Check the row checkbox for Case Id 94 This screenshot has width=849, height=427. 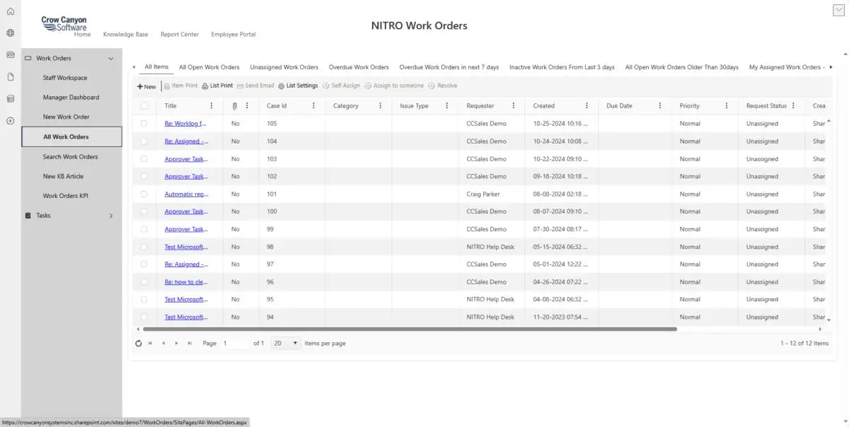(144, 317)
